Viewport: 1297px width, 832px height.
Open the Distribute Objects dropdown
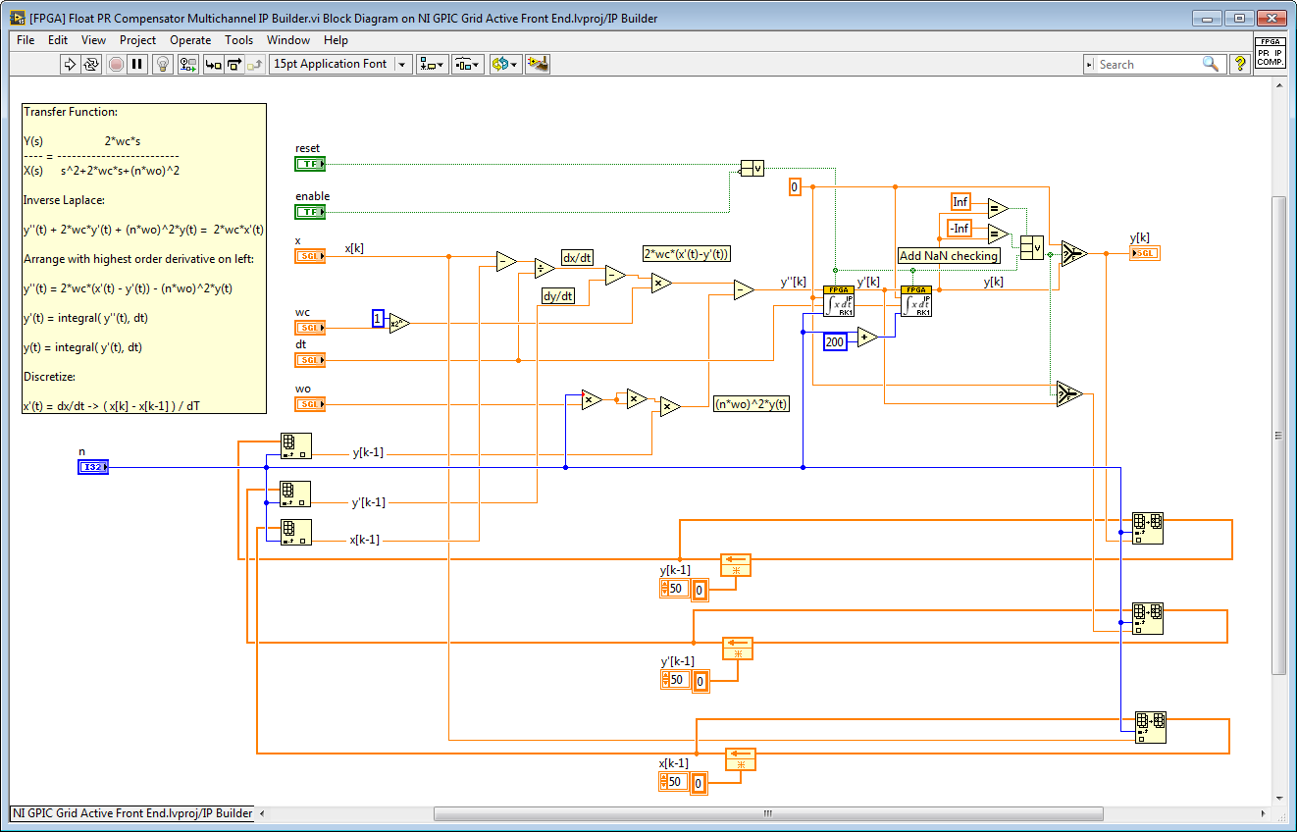(x=467, y=64)
